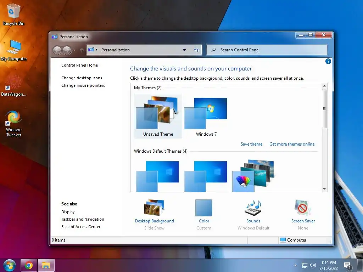This screenshot has height=272, width=363.
Task: Open Change mouse pointers link
Action: tap(83, 85)
